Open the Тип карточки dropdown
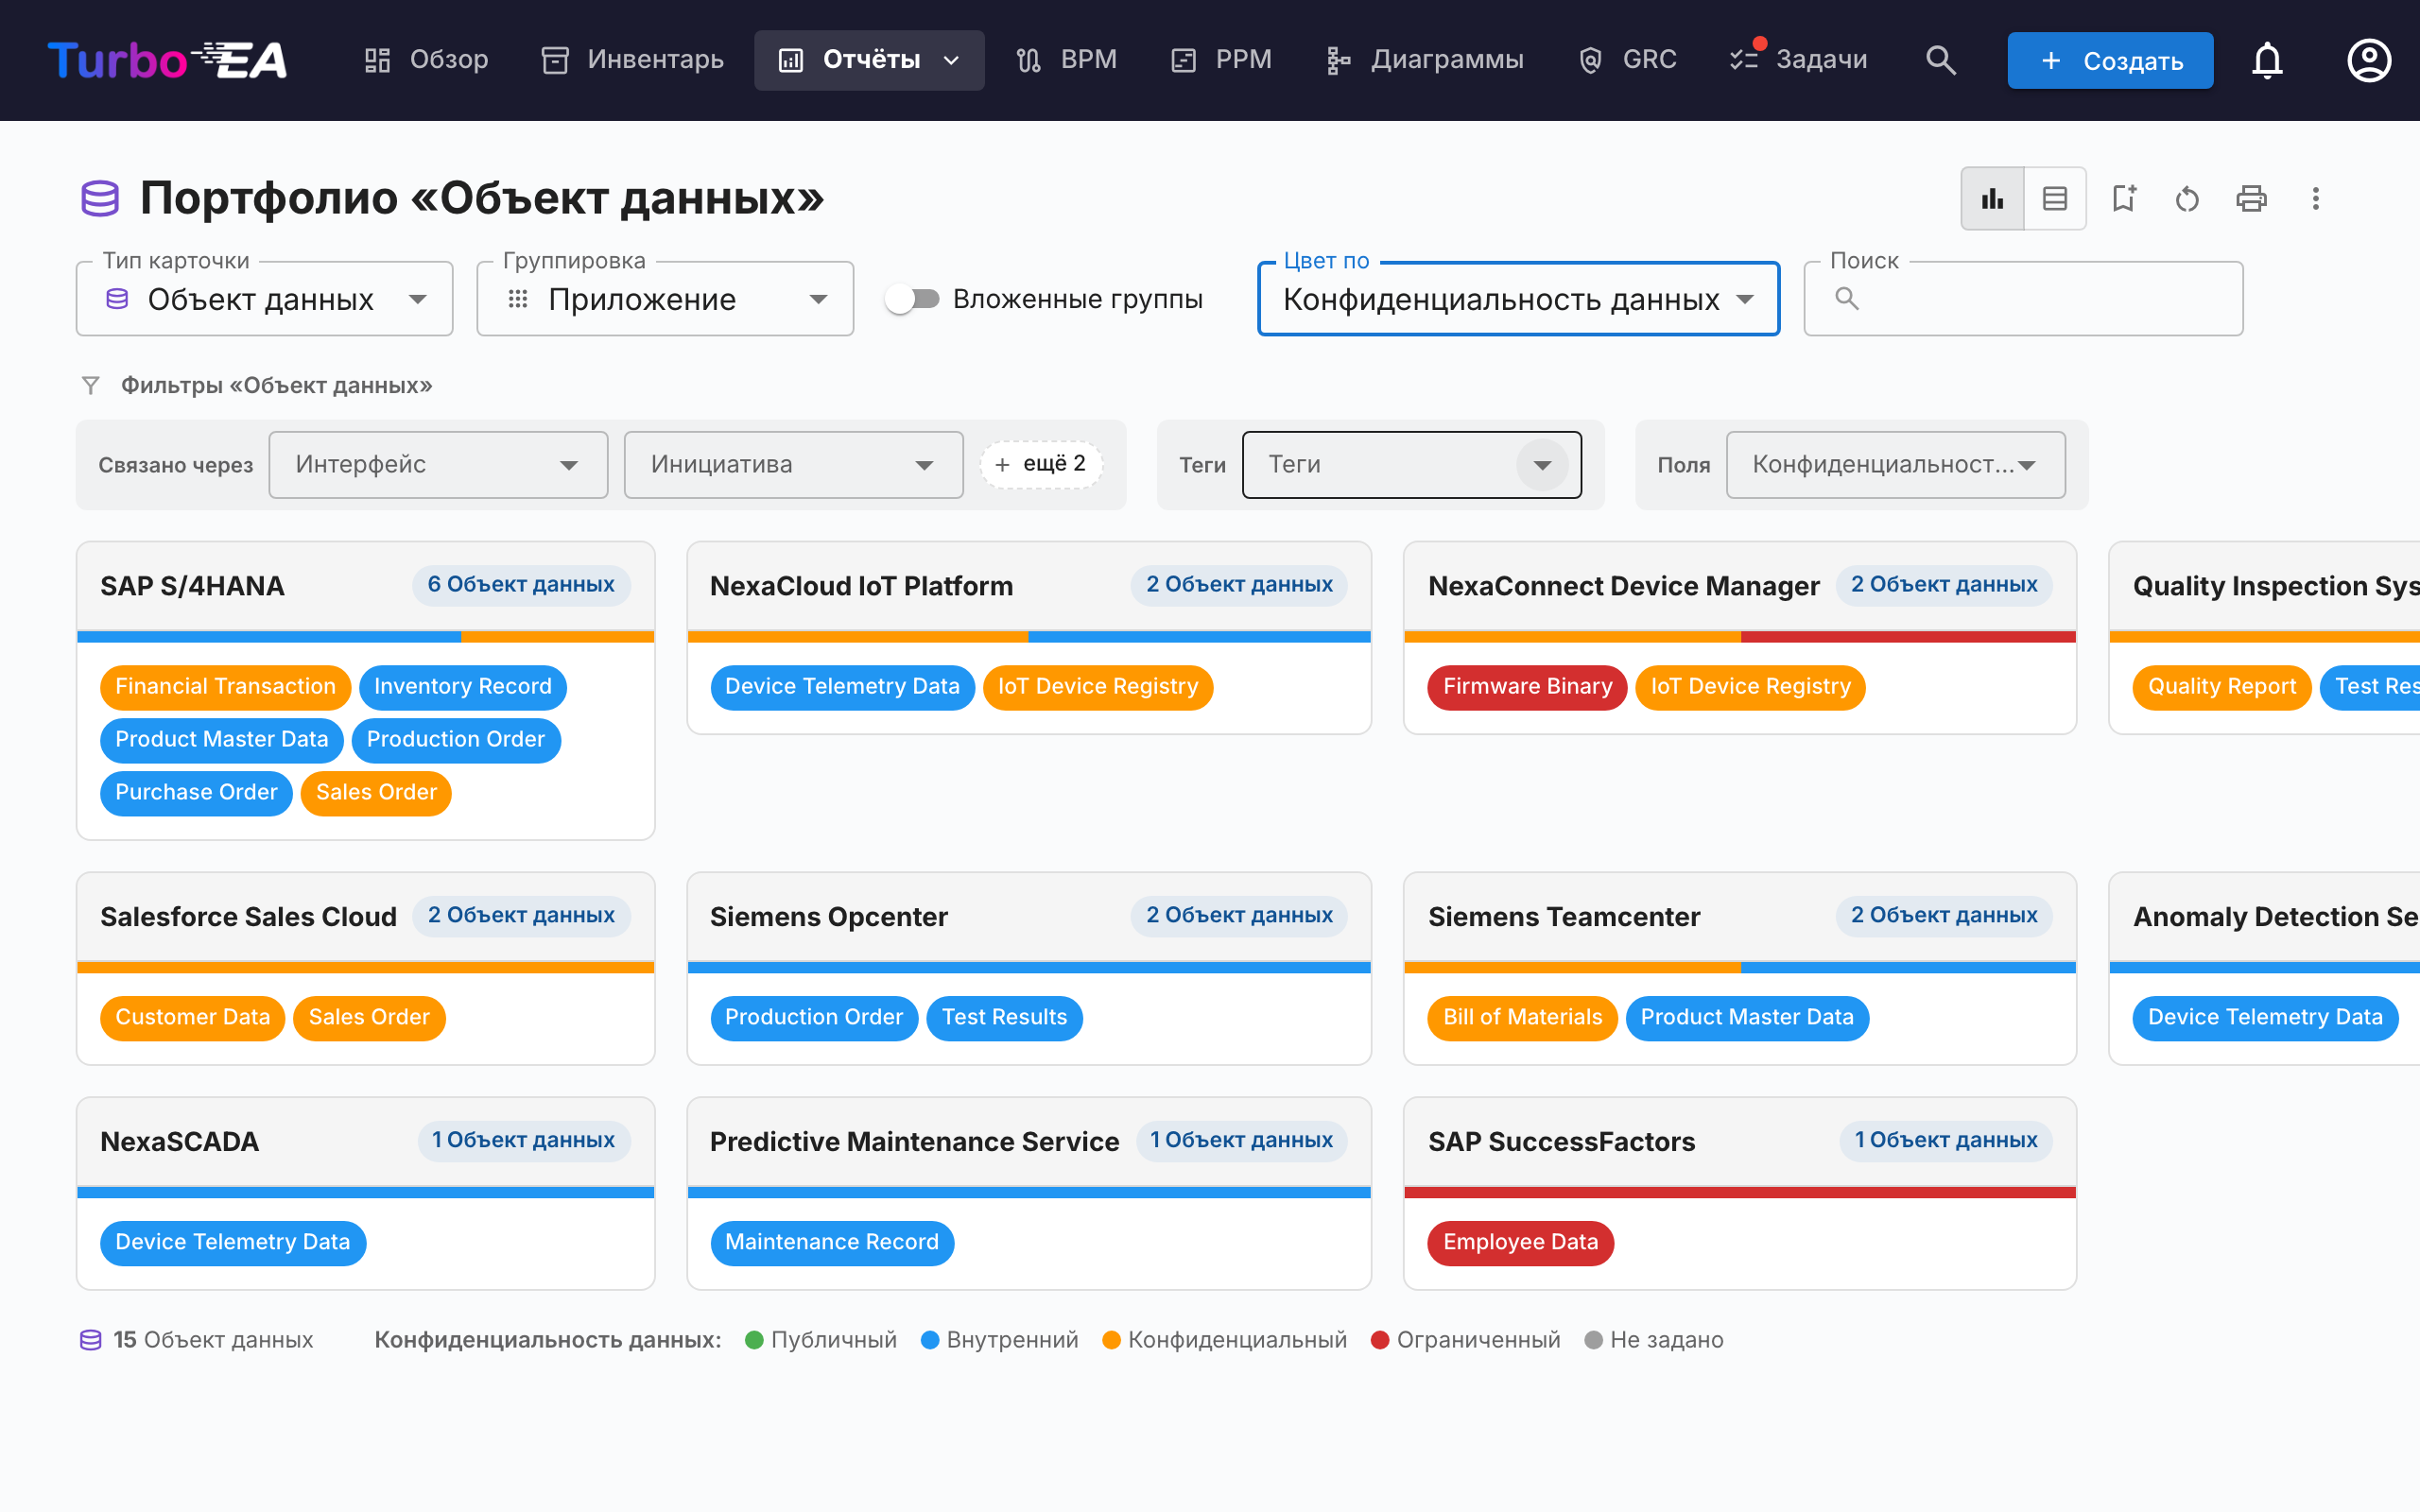 [264, 298]
